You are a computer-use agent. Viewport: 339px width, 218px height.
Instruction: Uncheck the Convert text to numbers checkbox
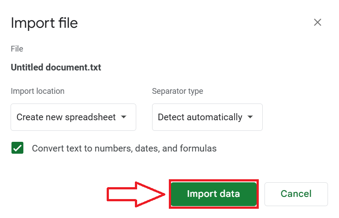coord(18,148)
